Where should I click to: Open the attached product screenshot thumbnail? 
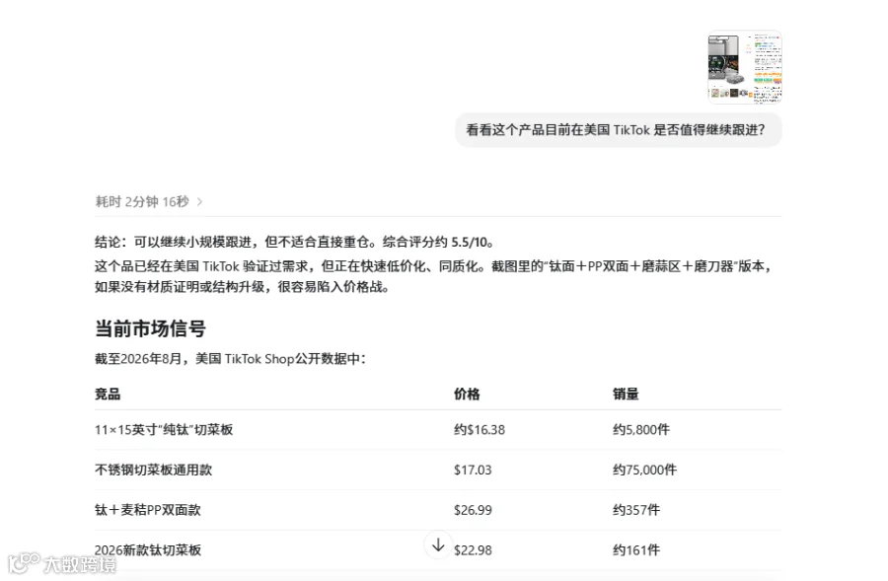745,67
